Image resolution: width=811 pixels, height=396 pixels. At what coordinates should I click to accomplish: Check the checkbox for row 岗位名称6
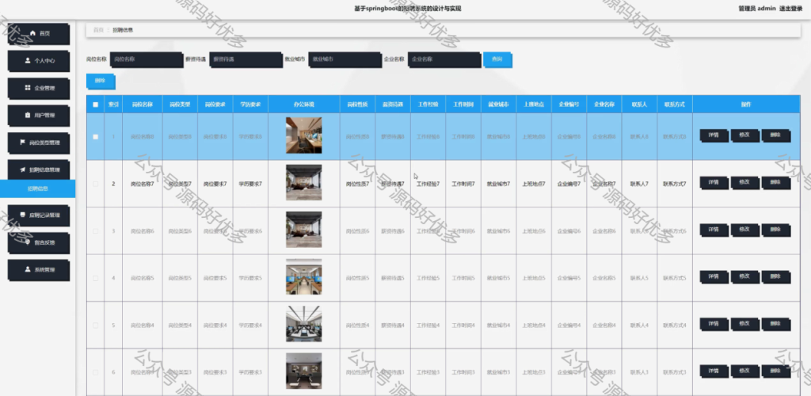[x=95, y=231]
